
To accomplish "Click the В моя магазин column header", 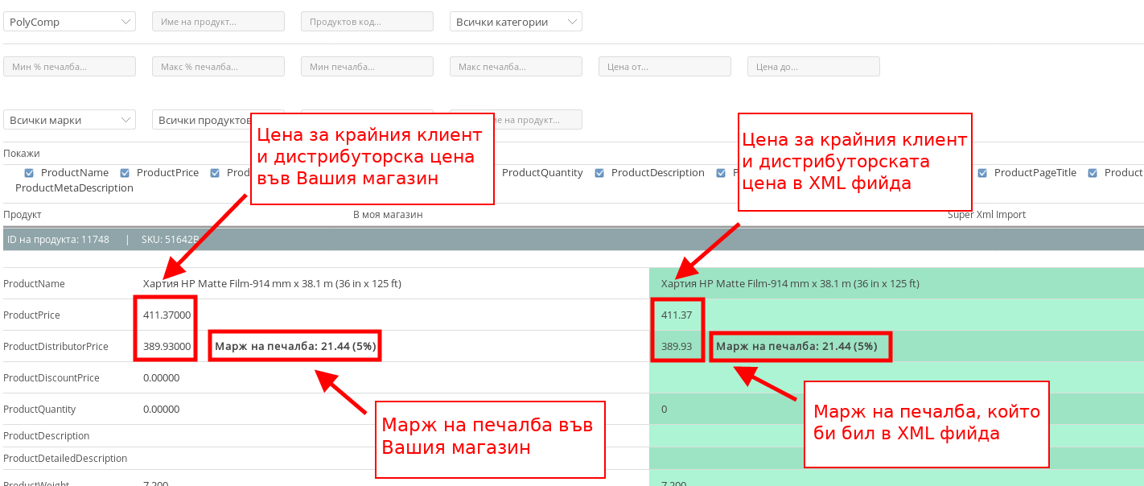I will coord(388,215).
